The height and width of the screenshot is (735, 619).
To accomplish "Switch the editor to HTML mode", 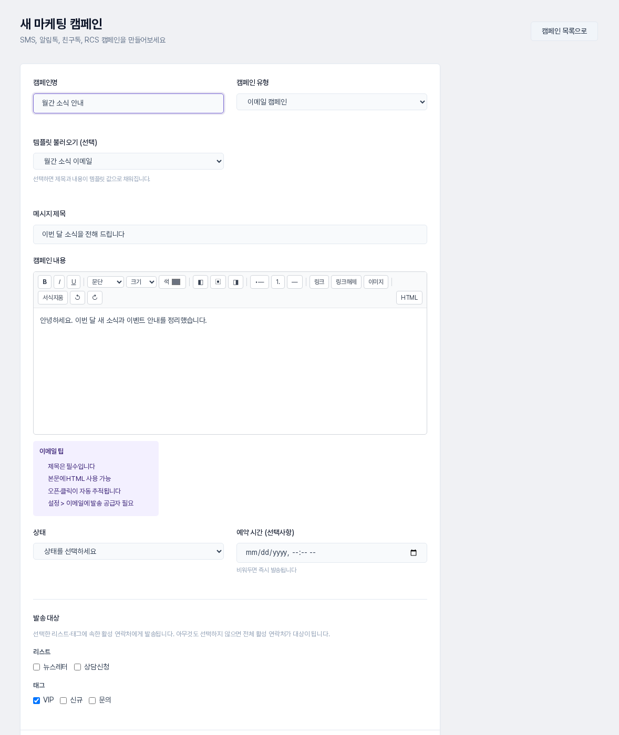I will pos(409,298).
